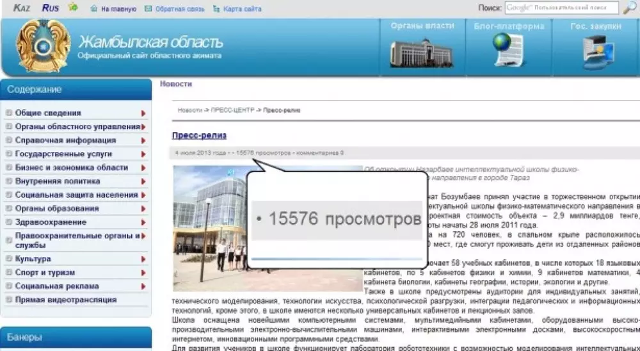Click the envelope icon beside Обратная связь
640x351 pixels.
(148, 9)
